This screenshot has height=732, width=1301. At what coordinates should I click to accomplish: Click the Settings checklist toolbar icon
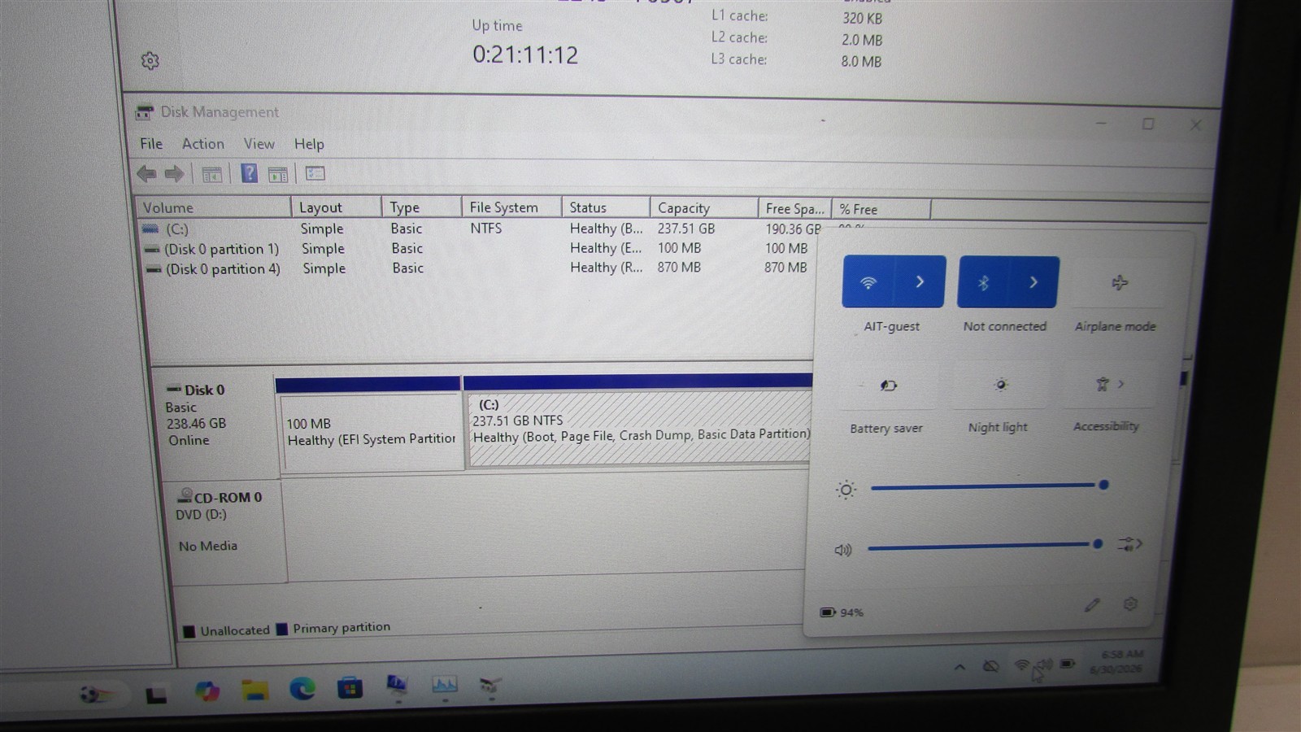click(315, 173)
